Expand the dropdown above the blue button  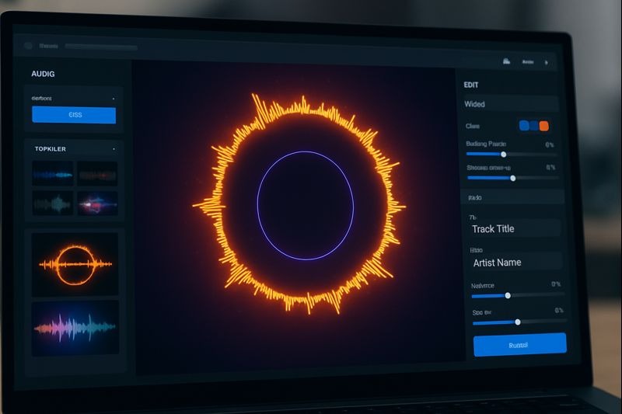[74, 99]
